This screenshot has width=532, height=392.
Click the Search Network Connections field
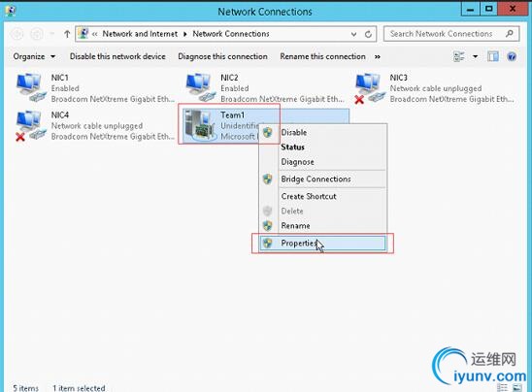[x=451, y=34]
